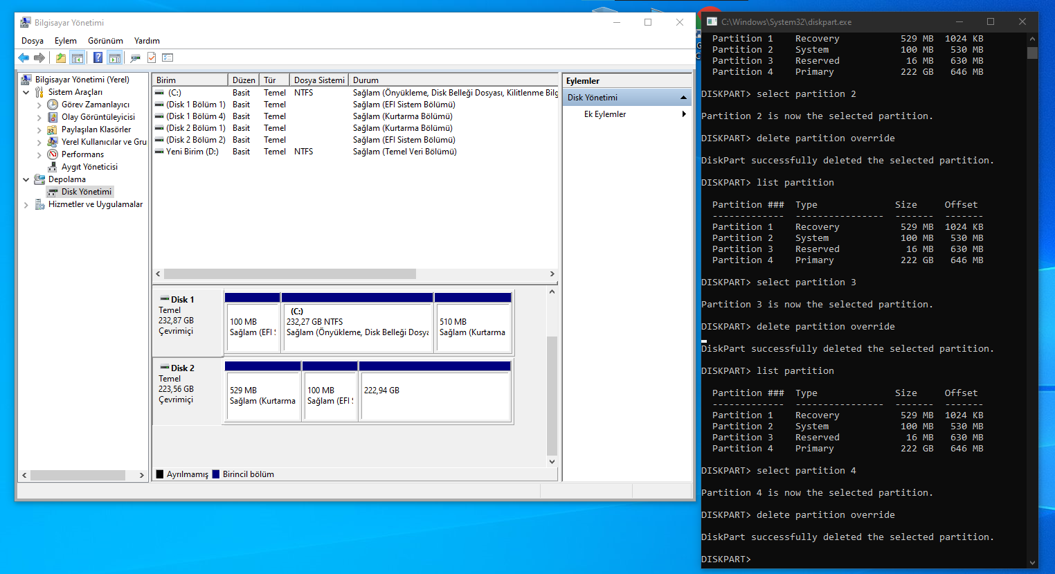
Task: Select the Sistem Araçları tools icon
Action: click(39, 92)
